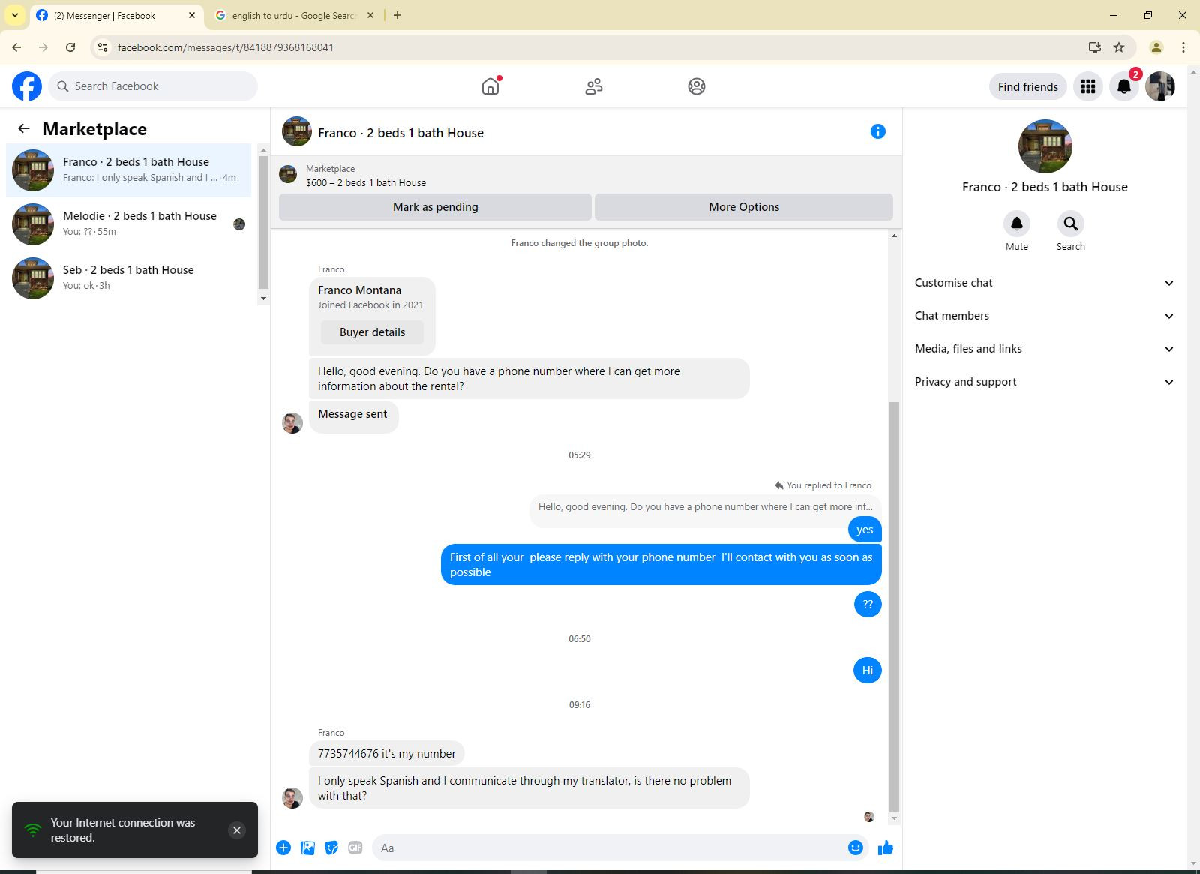Expand Media, files and links section

click(1044, 349)
